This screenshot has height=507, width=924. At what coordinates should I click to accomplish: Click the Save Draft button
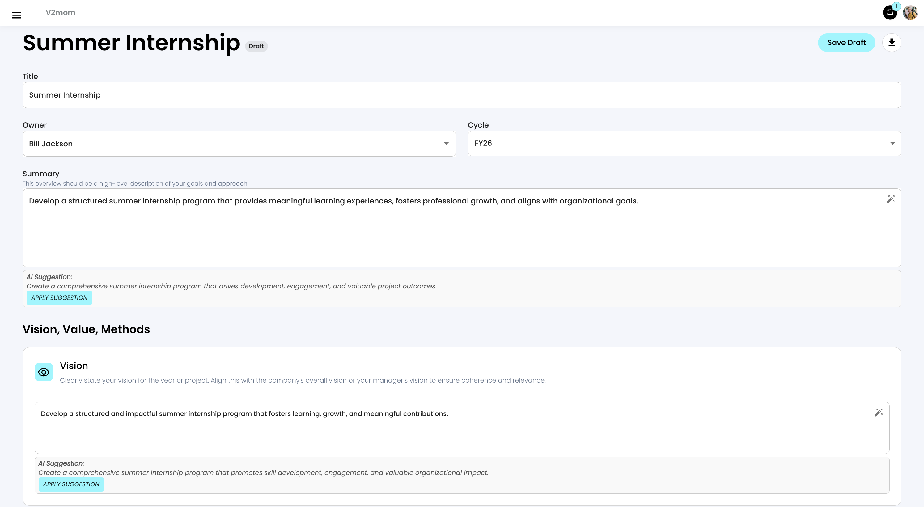(846, 43)
